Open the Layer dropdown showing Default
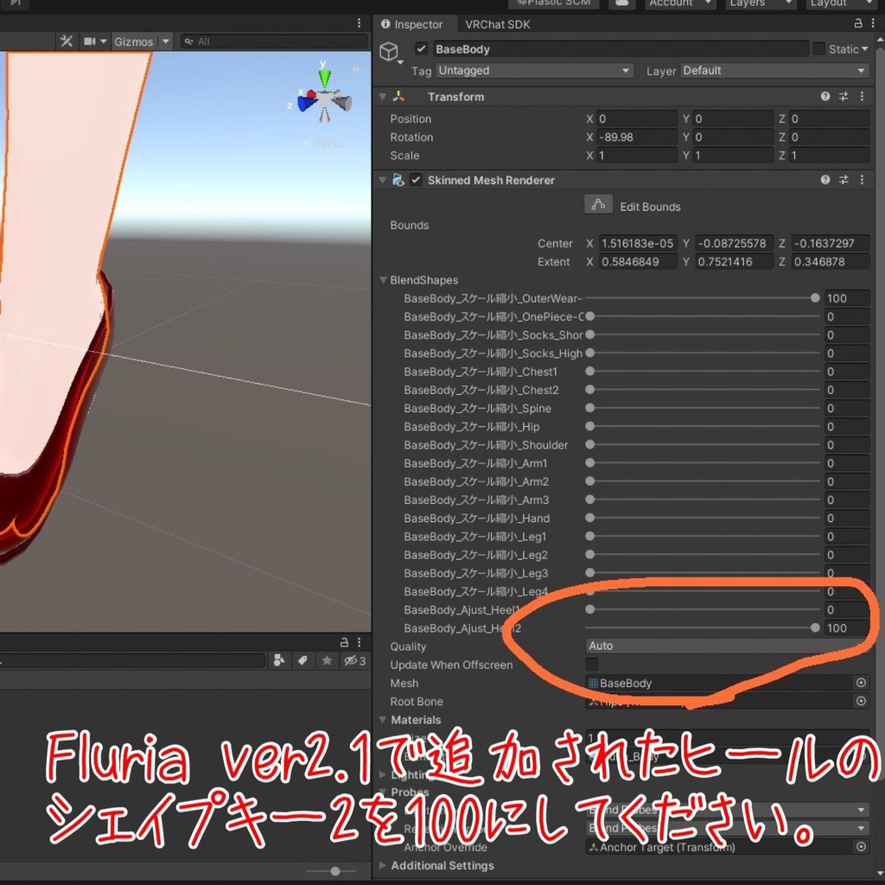The height and width of the screenshot is (885, 885). 774,70
